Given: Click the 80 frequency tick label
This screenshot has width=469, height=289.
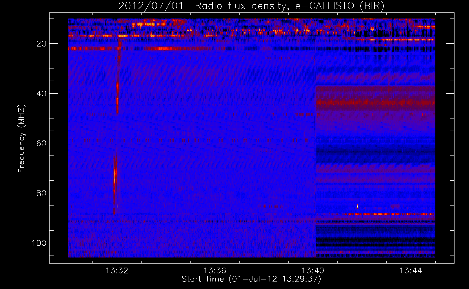Looking at the screenshot, I should (42, 193).
